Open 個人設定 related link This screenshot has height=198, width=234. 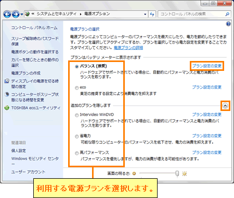tap(19, 151)
